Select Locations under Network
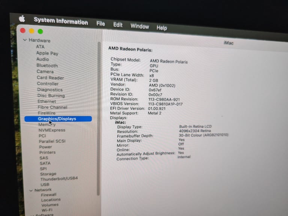This screenshot has width=288, height=216. click(51, 199)
